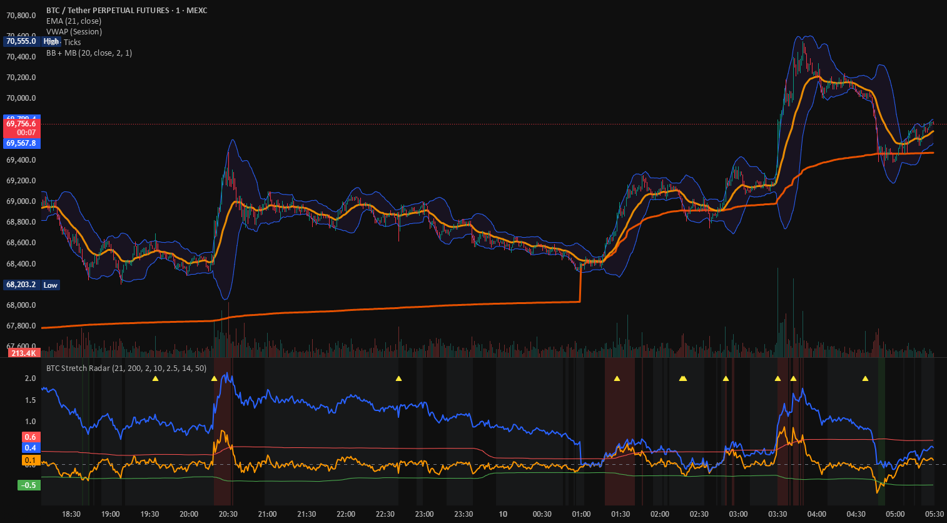The image size is (947, 523).
Task: Click the bold 10 date label on the time axis
Action: (x=503, y=514)
